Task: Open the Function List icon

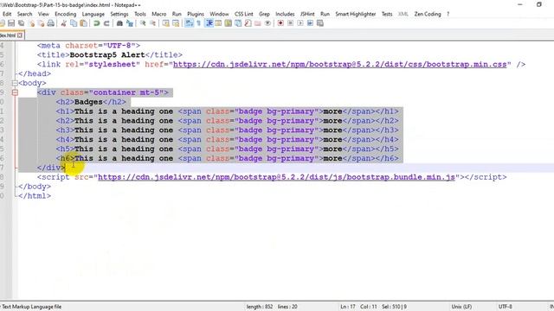Action: 248,23
